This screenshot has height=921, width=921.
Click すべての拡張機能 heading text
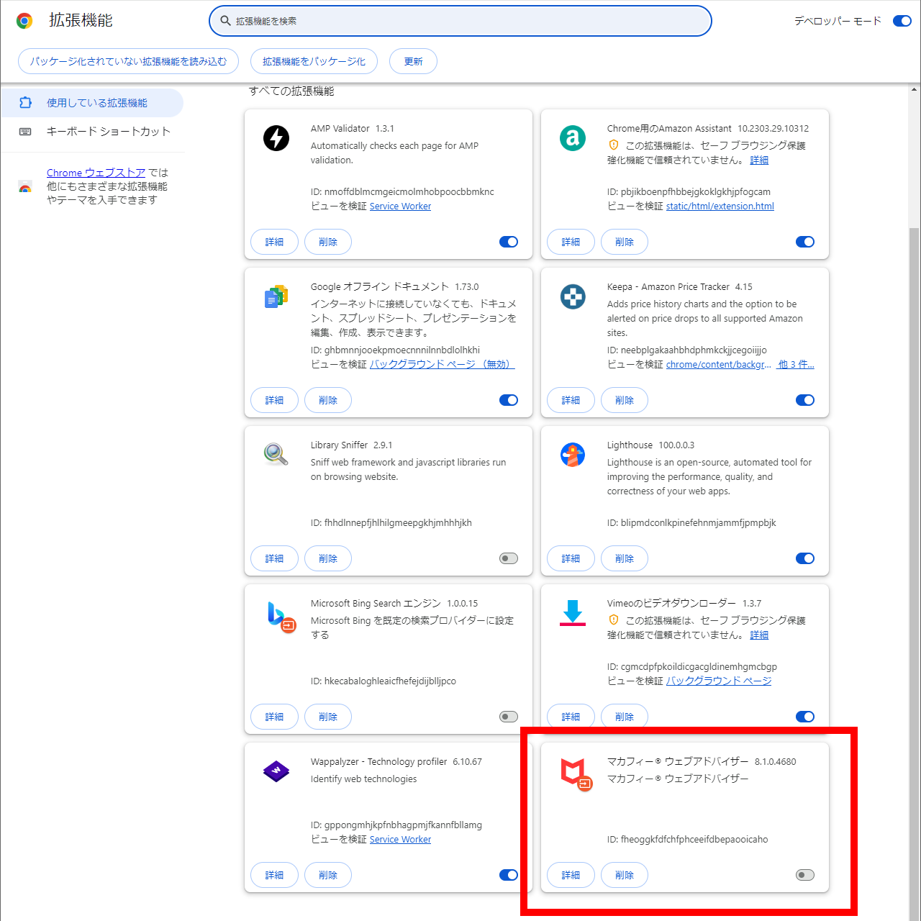click(291, 91)
